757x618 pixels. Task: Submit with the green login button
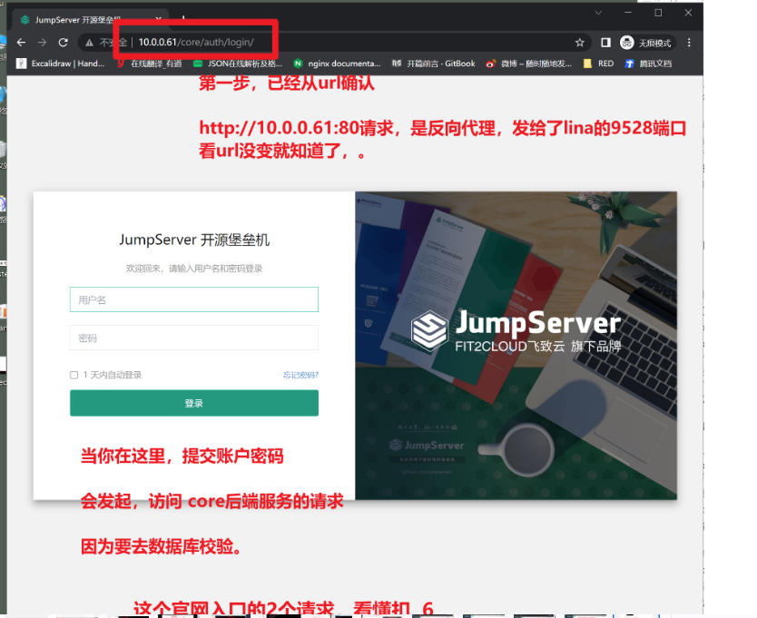pos(194,403)
